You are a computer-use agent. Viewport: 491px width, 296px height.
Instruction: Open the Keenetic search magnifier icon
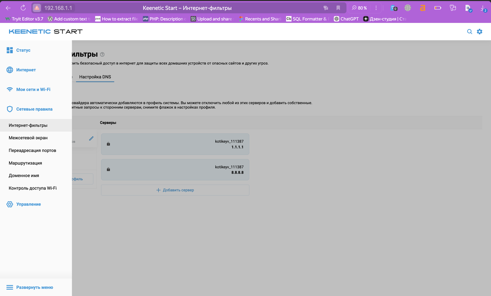click(470, 32)
